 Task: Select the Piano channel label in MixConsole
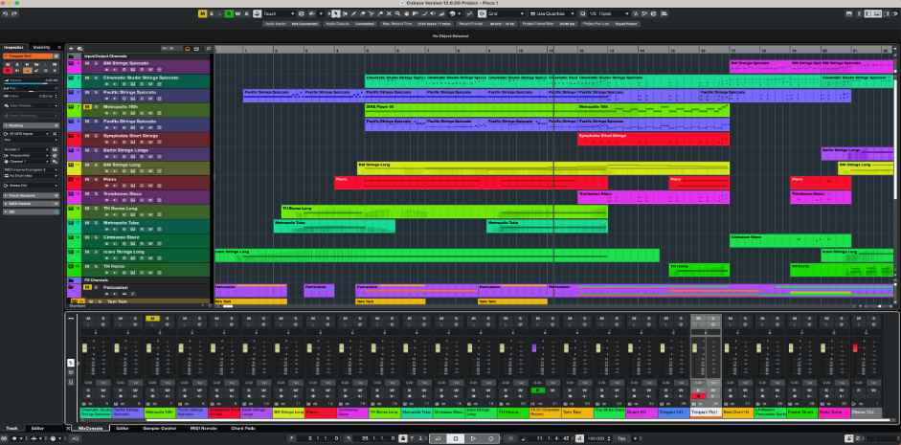tap(321, 412)
